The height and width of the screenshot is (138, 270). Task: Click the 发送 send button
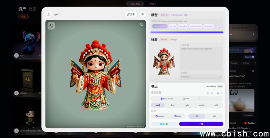click(x=164, y=124)
